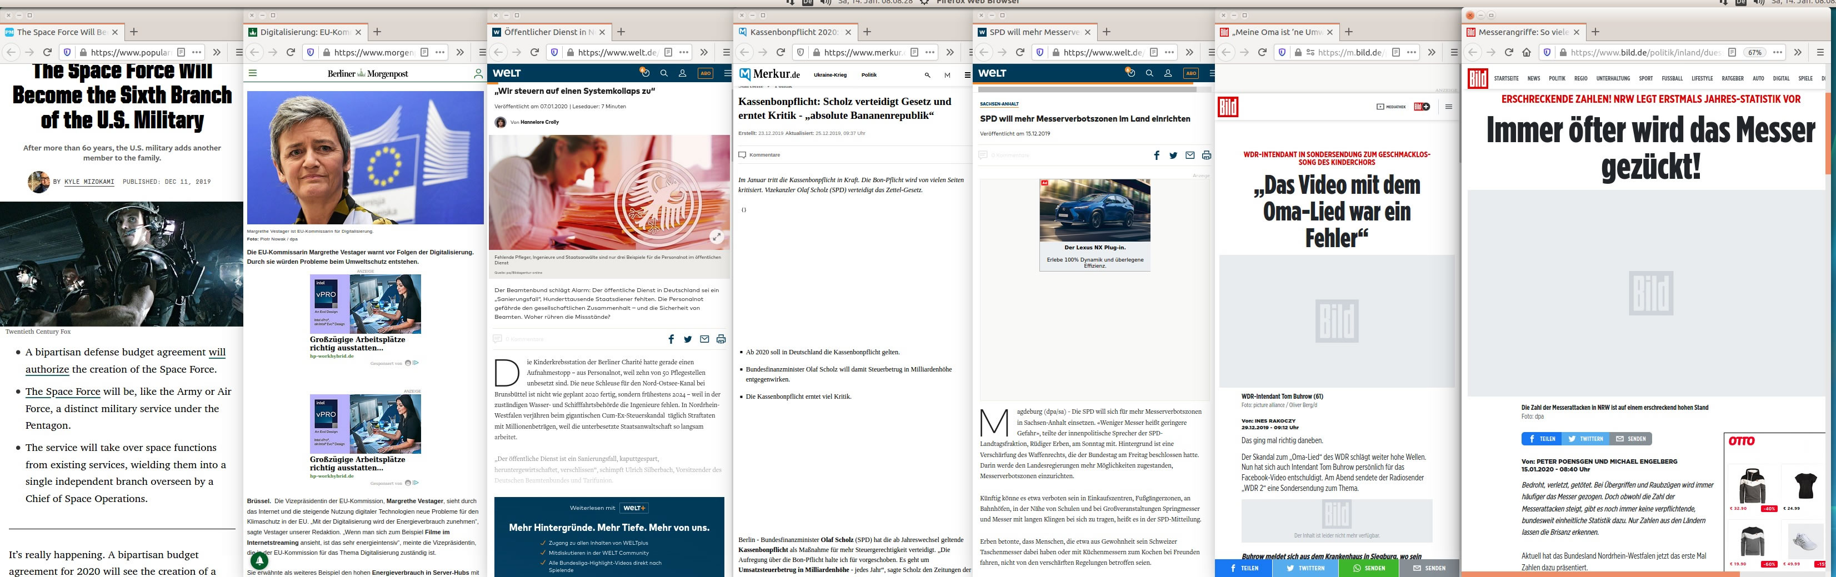Open mobile Bild hamburger menu
This screenshot has width=1836, height=577.
[x=1448, y=107]
